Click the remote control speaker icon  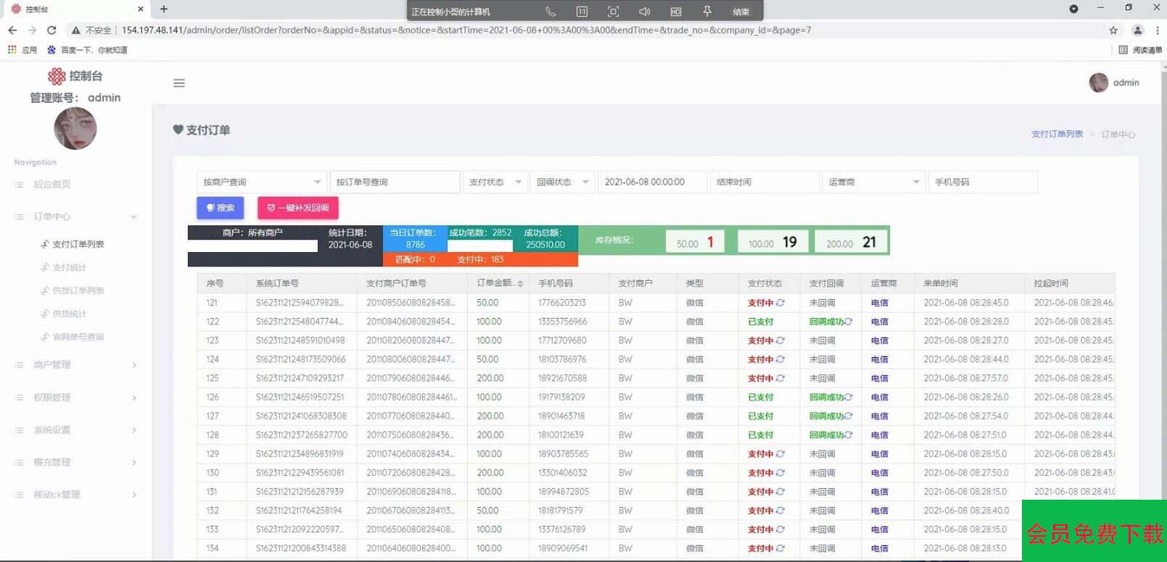pos(644,12)
